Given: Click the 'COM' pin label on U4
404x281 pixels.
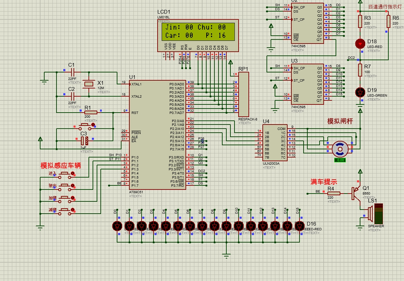Looking at the screenshot, I should click(281, 129).
